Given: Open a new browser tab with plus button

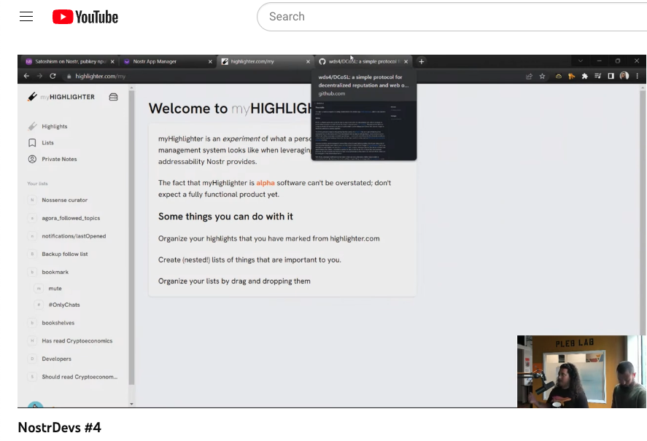Looking at the screenshot, I should tap(422, 62).
